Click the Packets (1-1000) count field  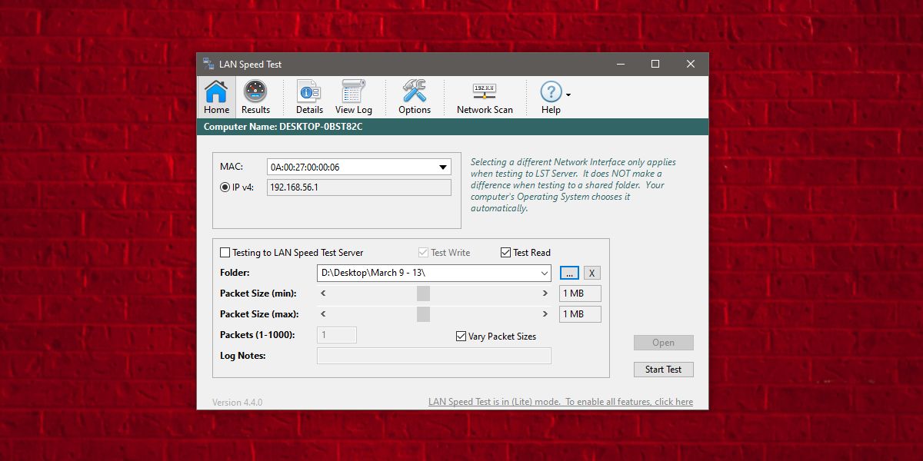[337, 335]
